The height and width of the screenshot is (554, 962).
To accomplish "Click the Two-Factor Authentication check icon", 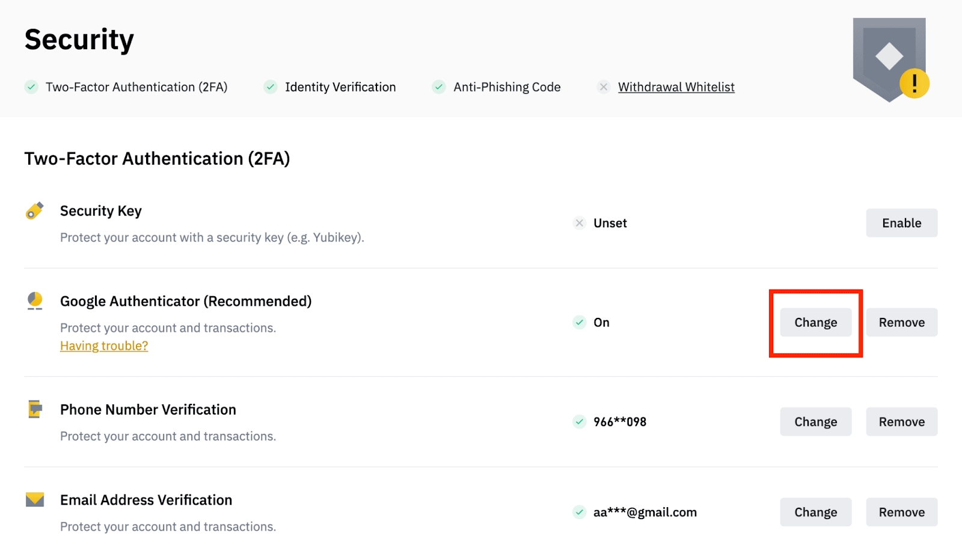I will tap(31, 87).
